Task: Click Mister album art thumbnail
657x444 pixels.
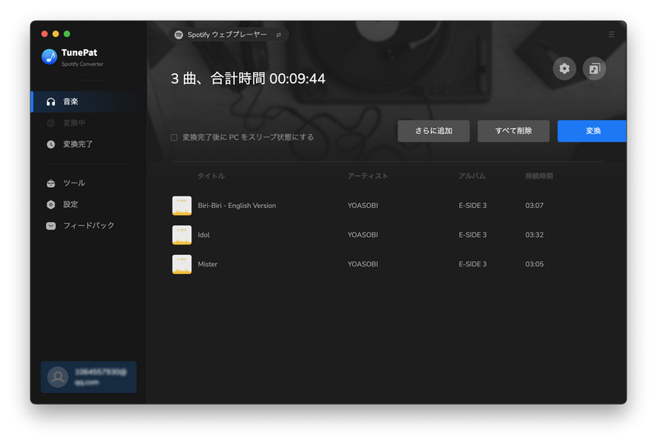Action: pos(181,265)
